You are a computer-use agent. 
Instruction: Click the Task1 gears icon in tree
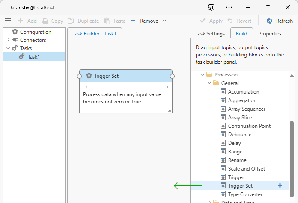(x=21, y=56)
